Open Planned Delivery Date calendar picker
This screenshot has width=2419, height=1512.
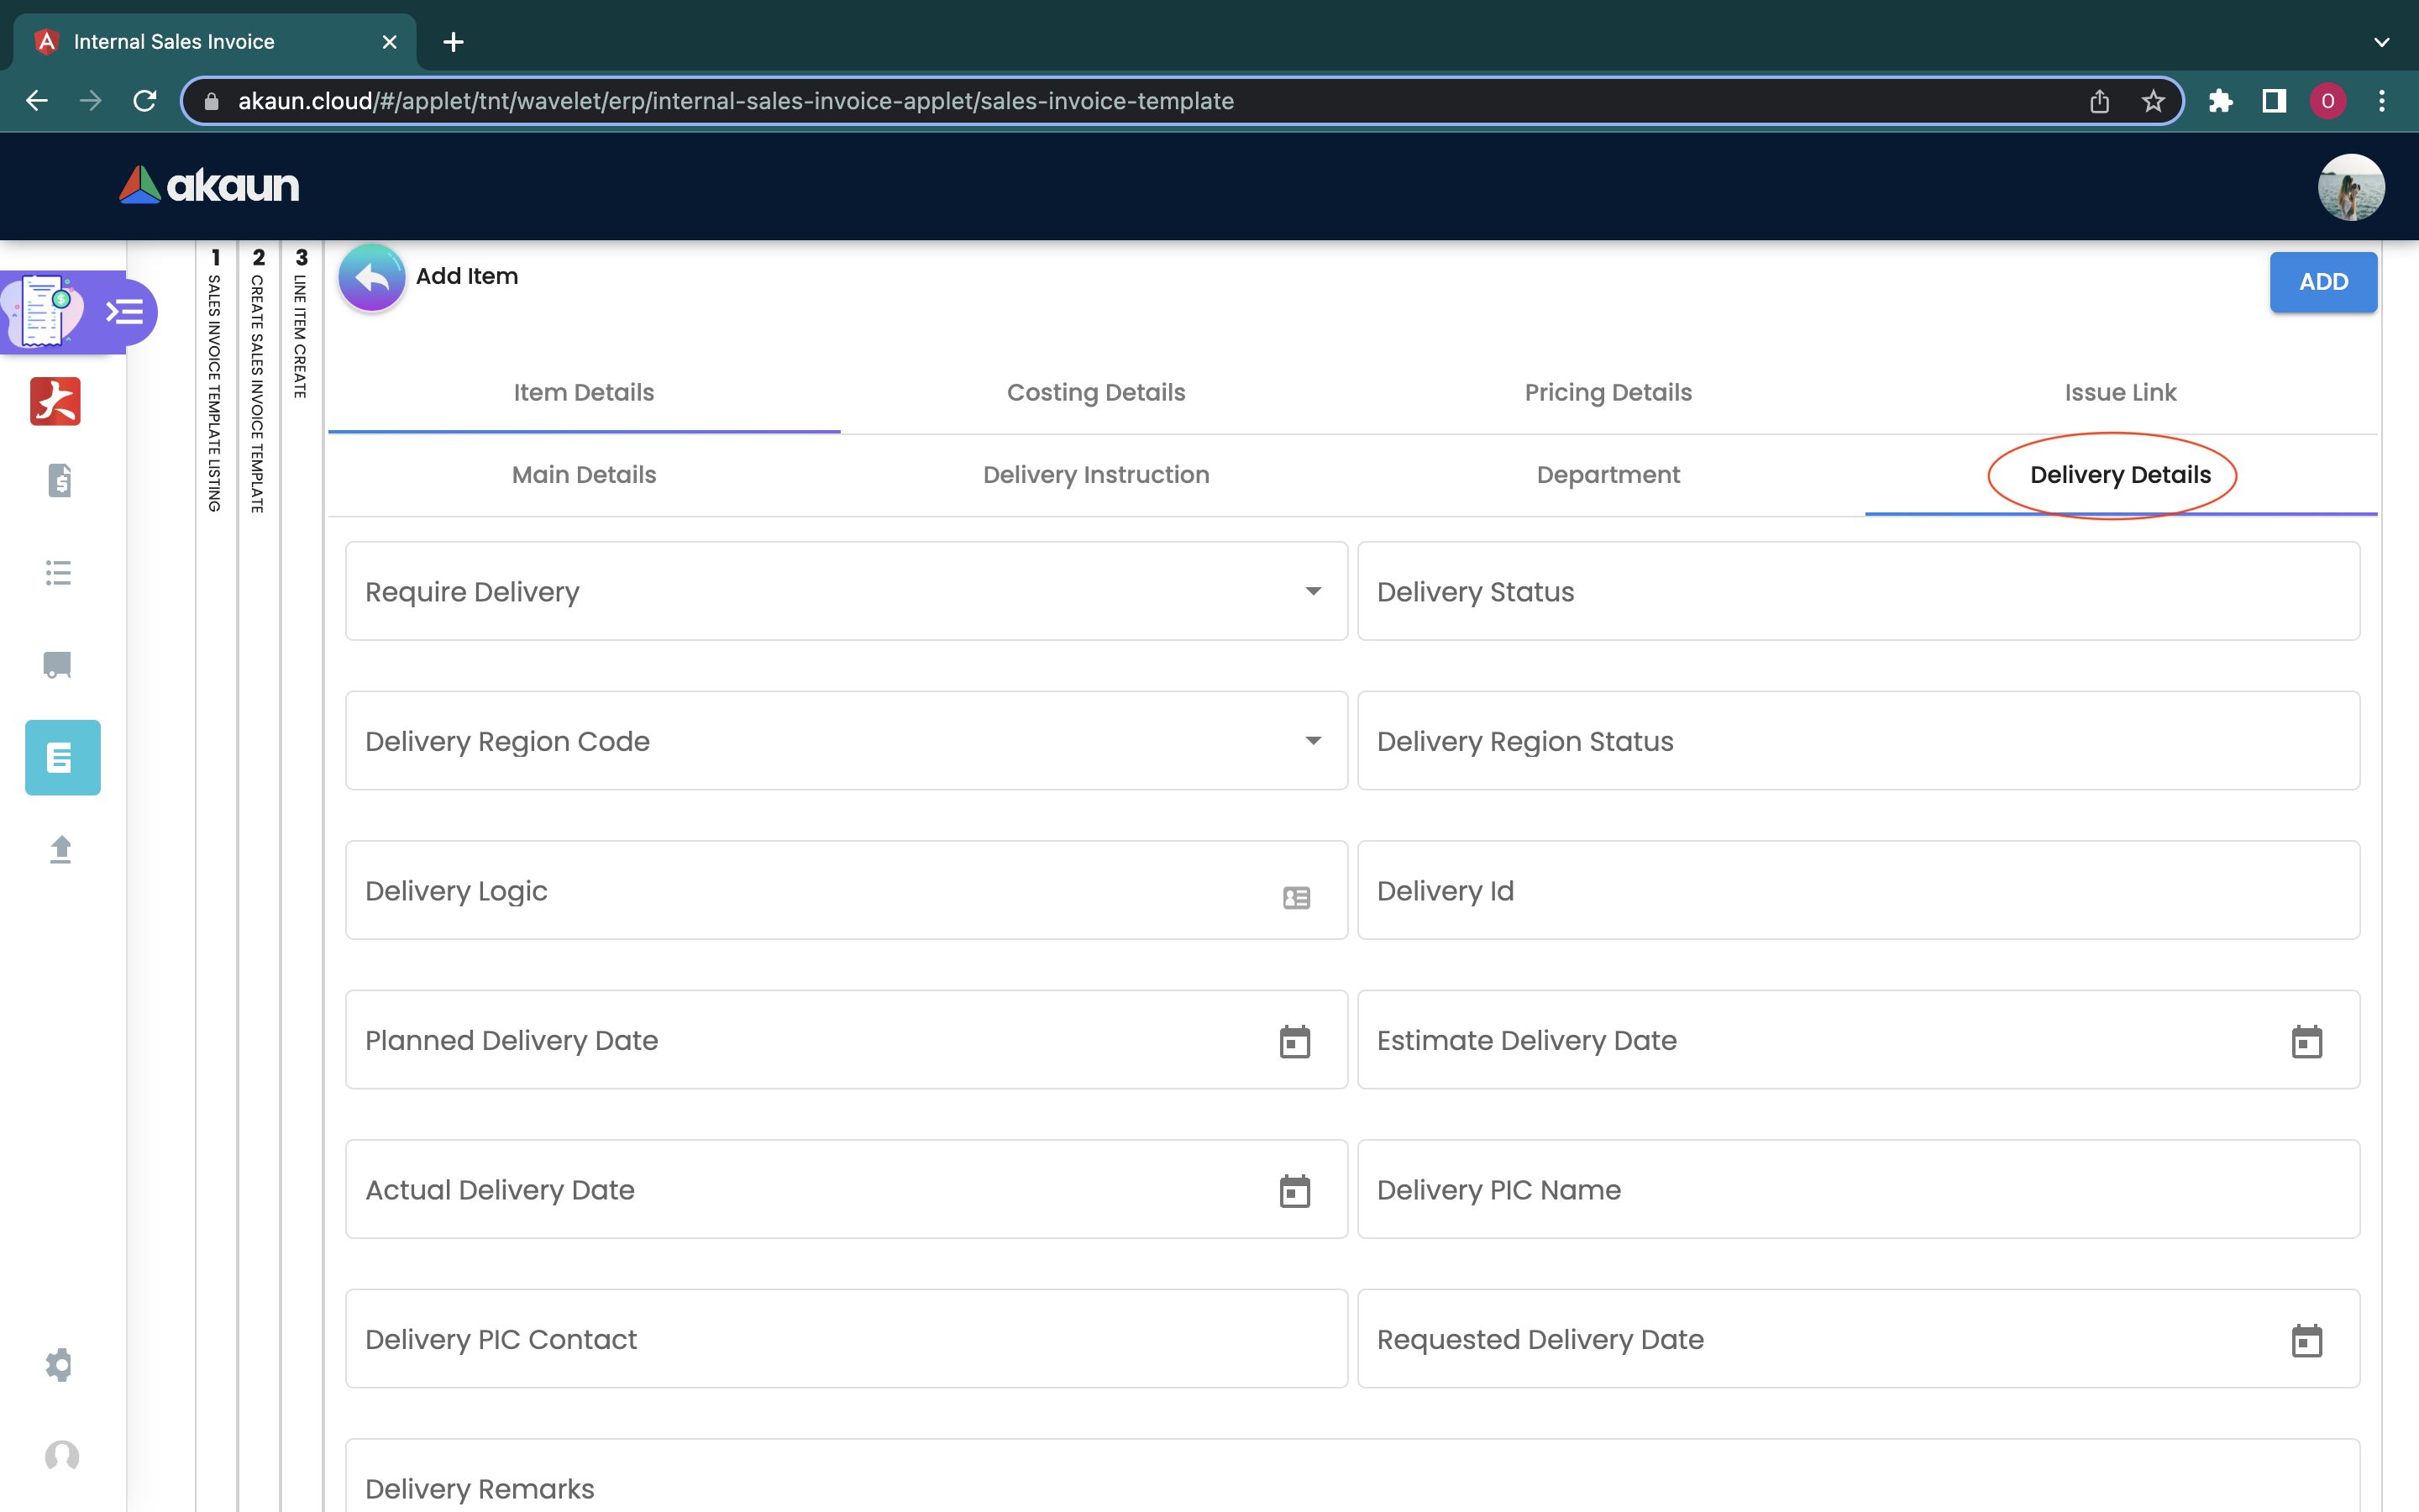point(1294,1041)
